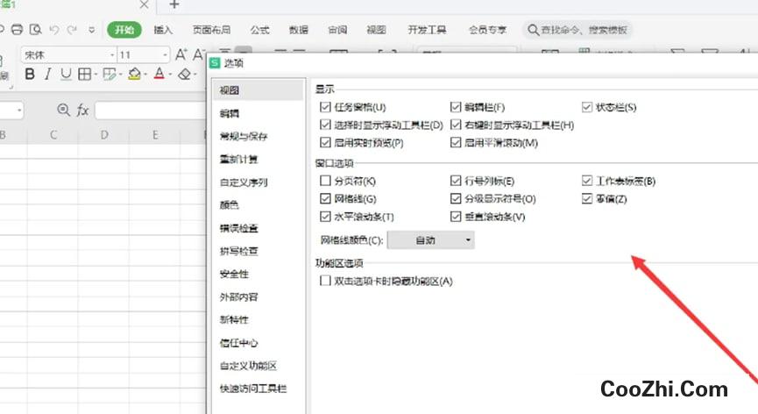Open the 开发工具 ribbon tab

click(x=427, y=30)
